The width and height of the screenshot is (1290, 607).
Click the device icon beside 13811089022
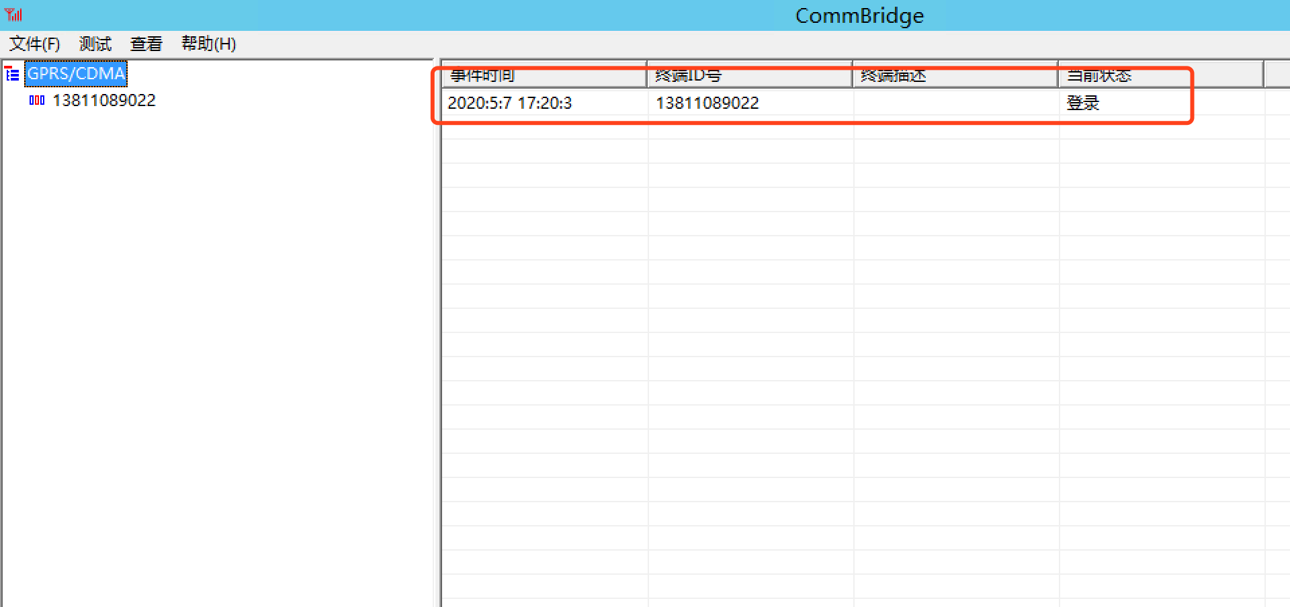(x=37, y=101)
